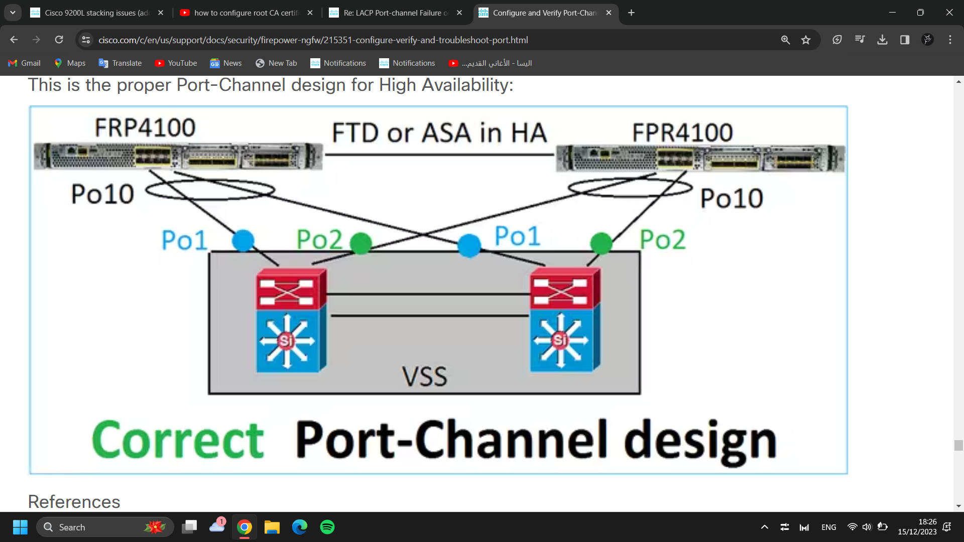
Task: Open Spotify from the taskbar
Action: pos(327,527)
